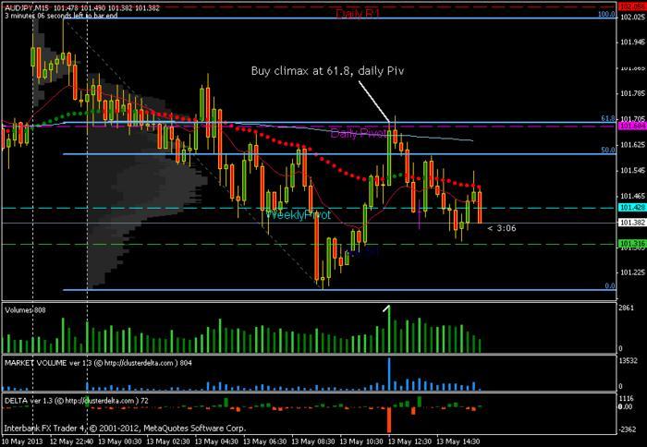Click the large orange negative delta bar
This screenshot has width=647, height=447.
389,420
